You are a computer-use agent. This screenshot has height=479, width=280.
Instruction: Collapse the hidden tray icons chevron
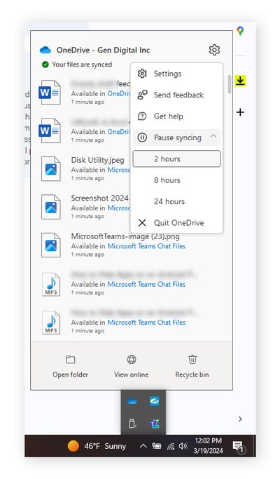(143, 446)
